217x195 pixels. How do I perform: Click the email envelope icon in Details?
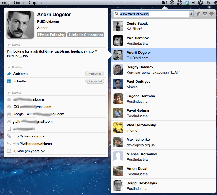coord(9,99)
